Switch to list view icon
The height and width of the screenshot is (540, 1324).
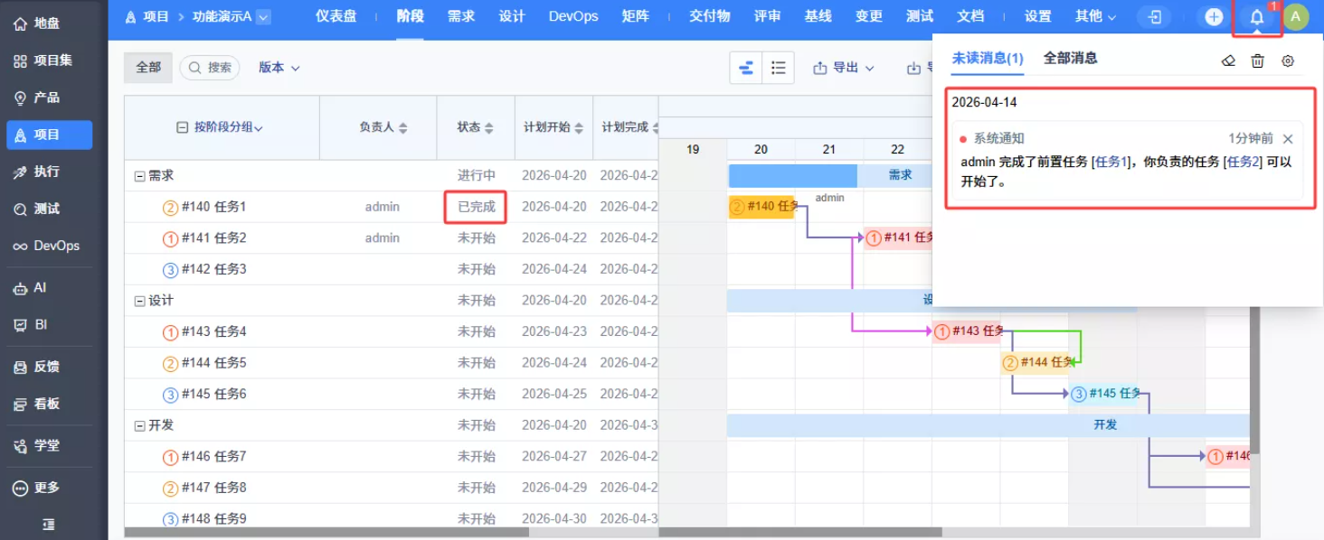point(778,68)
